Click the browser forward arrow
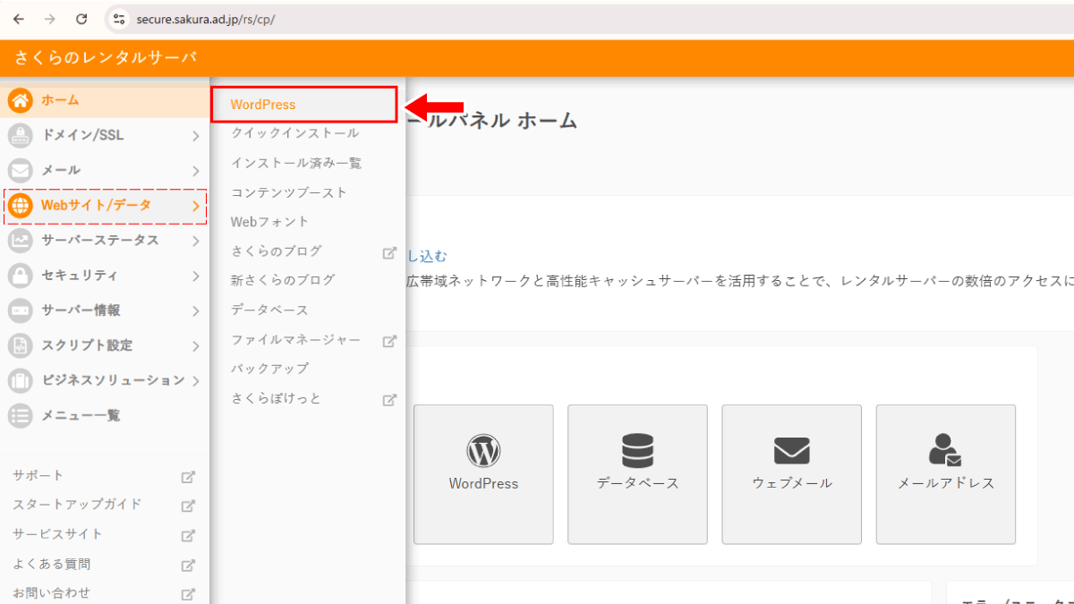 [50, 19]
